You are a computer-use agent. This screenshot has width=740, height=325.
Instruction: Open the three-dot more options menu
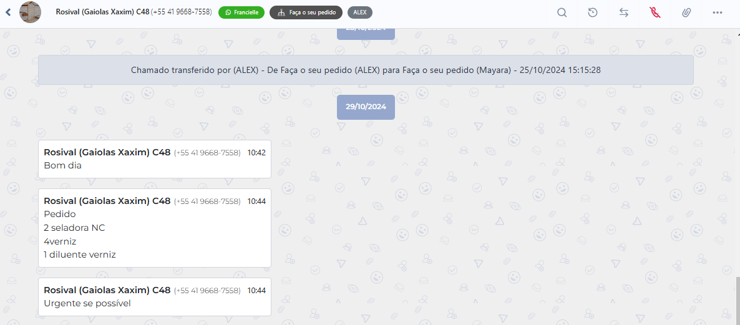click(x=717, y=12)
